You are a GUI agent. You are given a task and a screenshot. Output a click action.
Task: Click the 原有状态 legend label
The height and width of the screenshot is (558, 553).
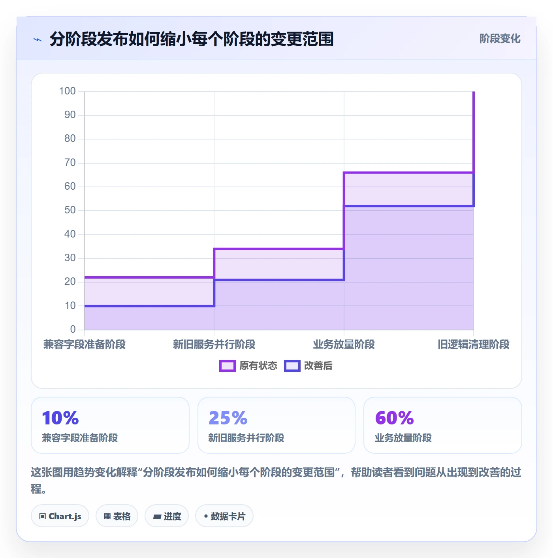[258, 366]
